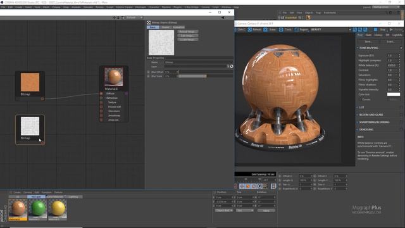Click the Tools button in Corona VFB
This screenshot has width=405, height=228.
pos(285,30)
